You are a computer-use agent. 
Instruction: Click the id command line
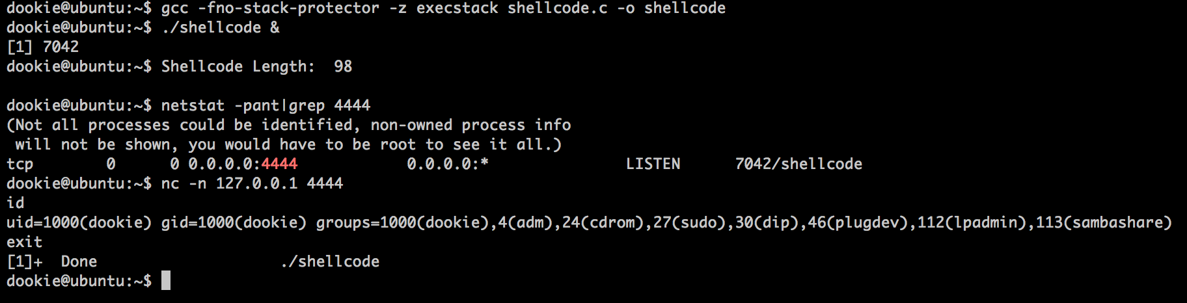tap(16, 203)
